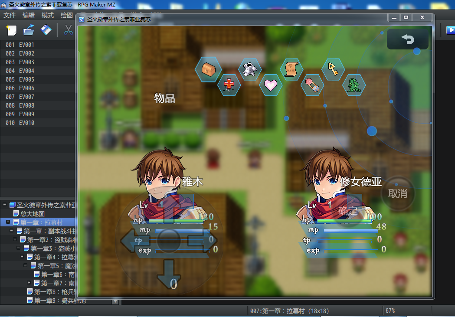Create a new project with the toolbar icon

(11, 30)
